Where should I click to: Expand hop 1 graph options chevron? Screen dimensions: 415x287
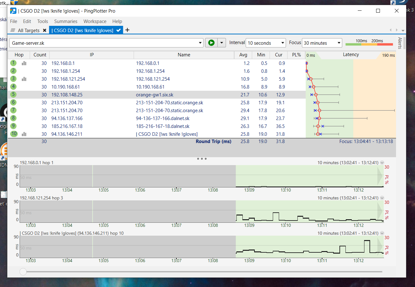click(x=382, y=163)
